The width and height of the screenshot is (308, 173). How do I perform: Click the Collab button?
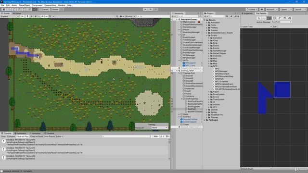[x=252, y=9]
